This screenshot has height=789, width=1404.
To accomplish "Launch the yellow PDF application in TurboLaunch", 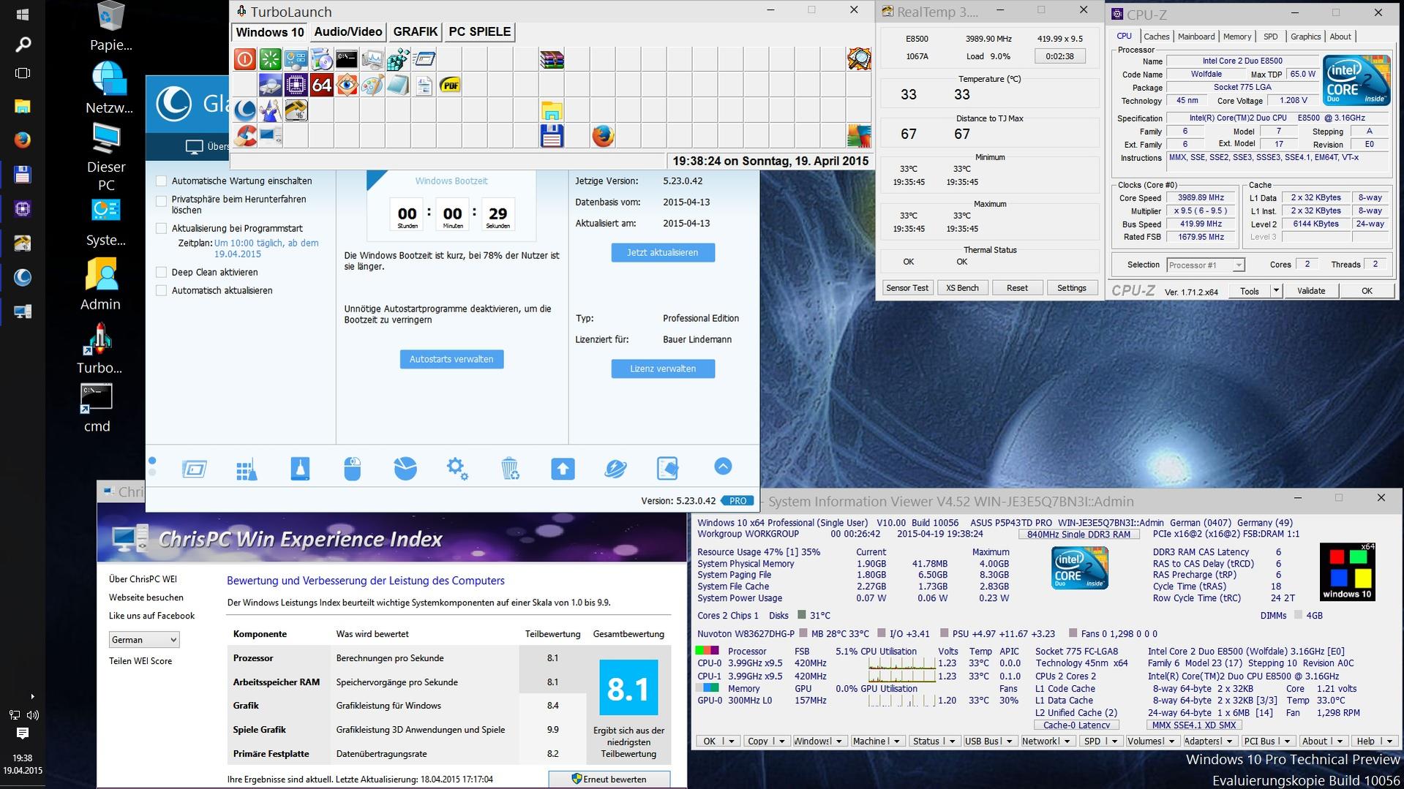I will point(449,85).
